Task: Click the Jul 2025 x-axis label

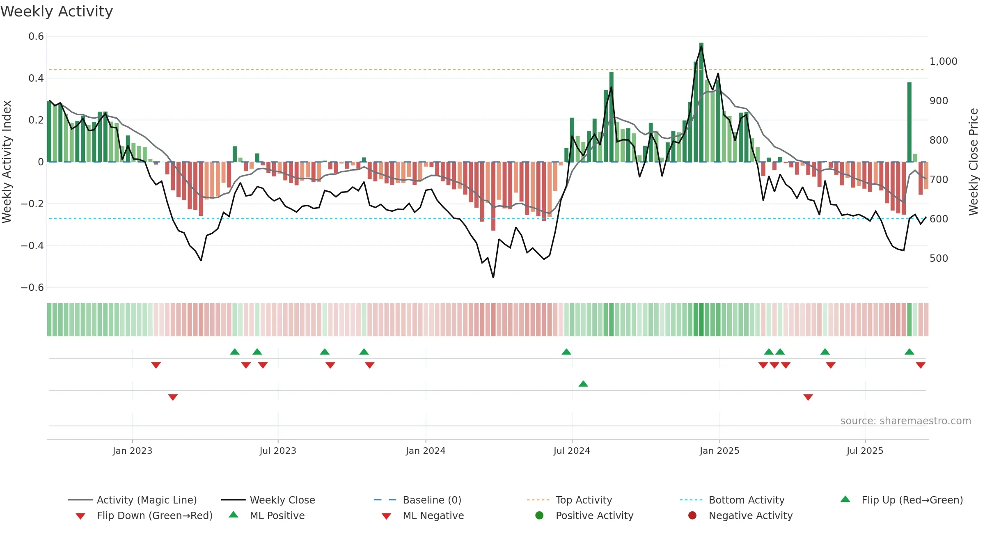Action: (x=865, y=451)
